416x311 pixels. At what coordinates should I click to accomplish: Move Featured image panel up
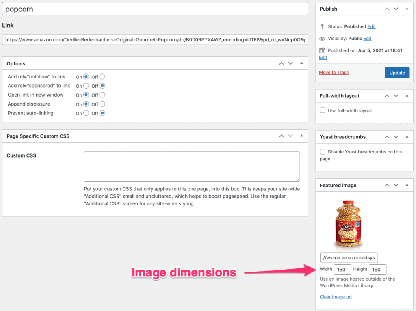pos(387,185)
